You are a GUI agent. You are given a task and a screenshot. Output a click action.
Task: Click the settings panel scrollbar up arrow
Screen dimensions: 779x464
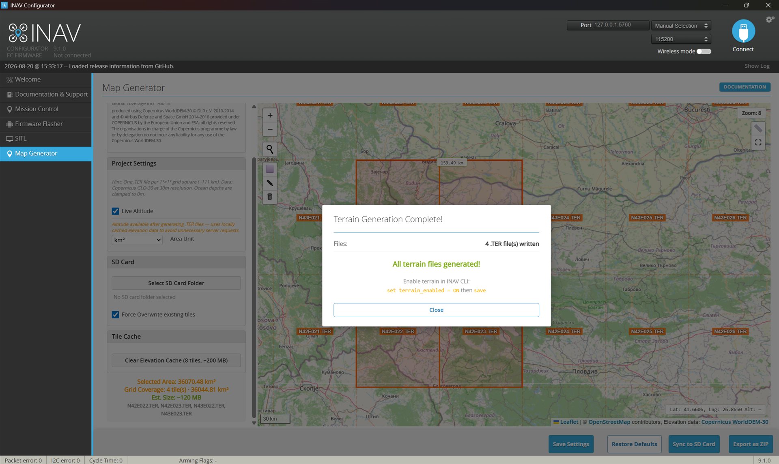point(254,107)
